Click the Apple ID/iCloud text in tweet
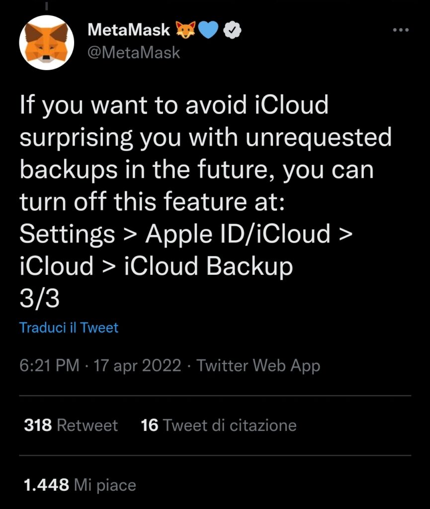 (237, 234)
